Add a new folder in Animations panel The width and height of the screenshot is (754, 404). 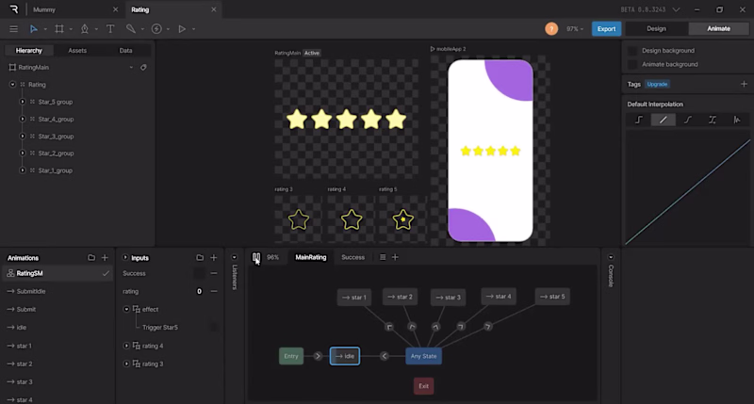(x=90, y=258)
